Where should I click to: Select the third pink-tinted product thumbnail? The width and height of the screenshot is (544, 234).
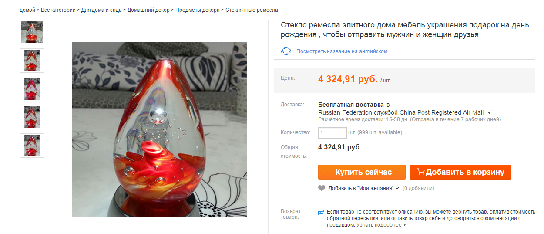(x=32, y=89)
